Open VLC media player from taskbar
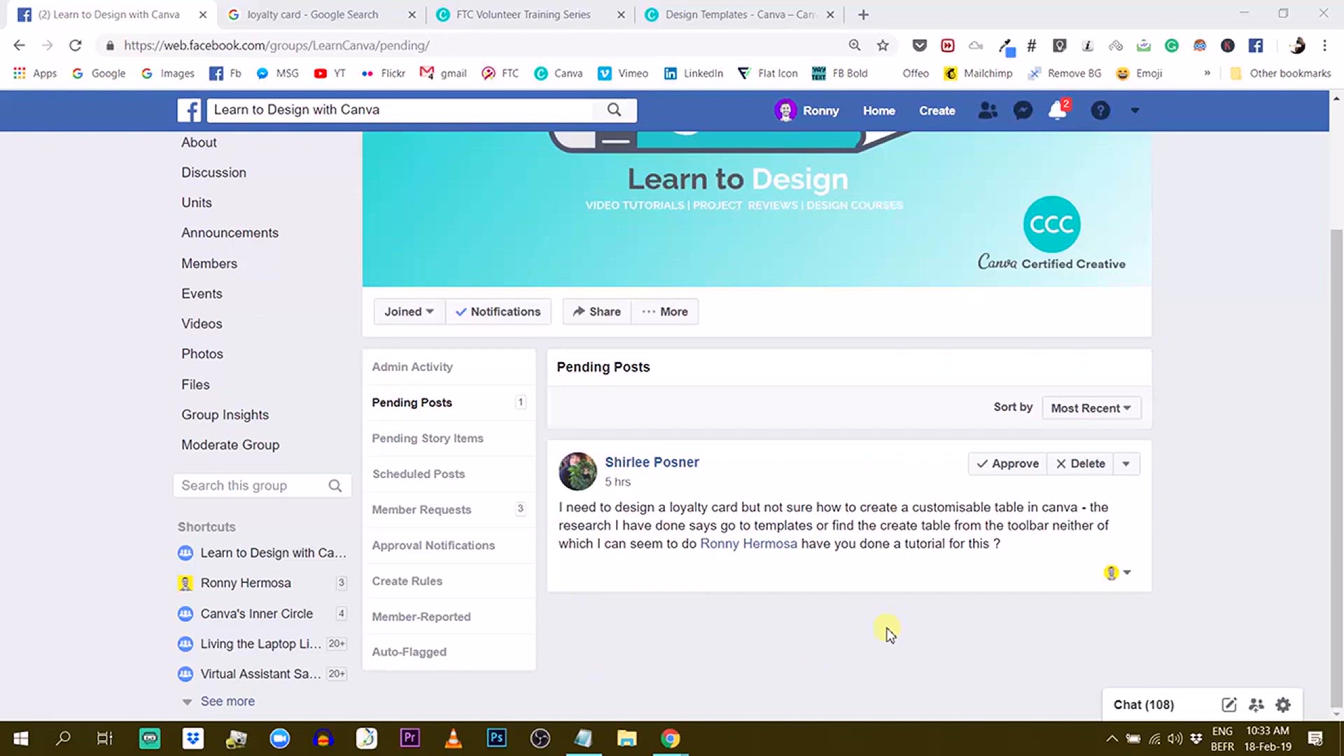The height and width of the screenshot is (756, 1344). click(453, 738)
